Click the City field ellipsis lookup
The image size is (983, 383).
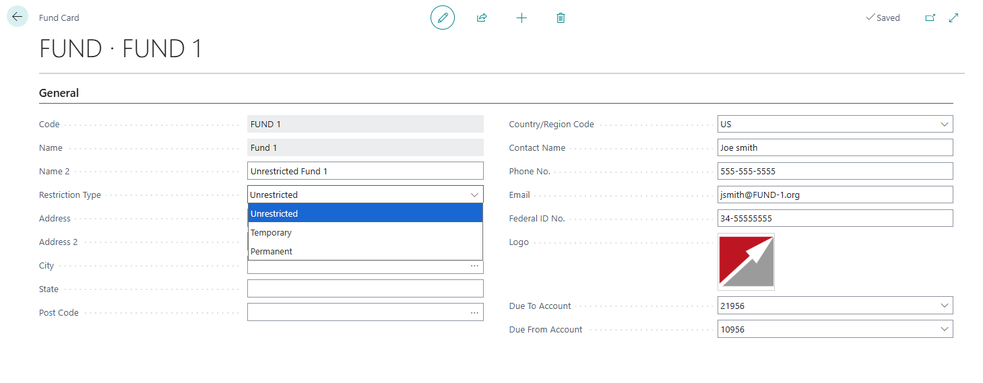(x=474, y=266)
